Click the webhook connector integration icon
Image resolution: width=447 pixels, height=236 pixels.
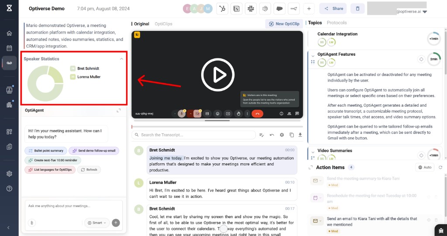click(294, 9)
